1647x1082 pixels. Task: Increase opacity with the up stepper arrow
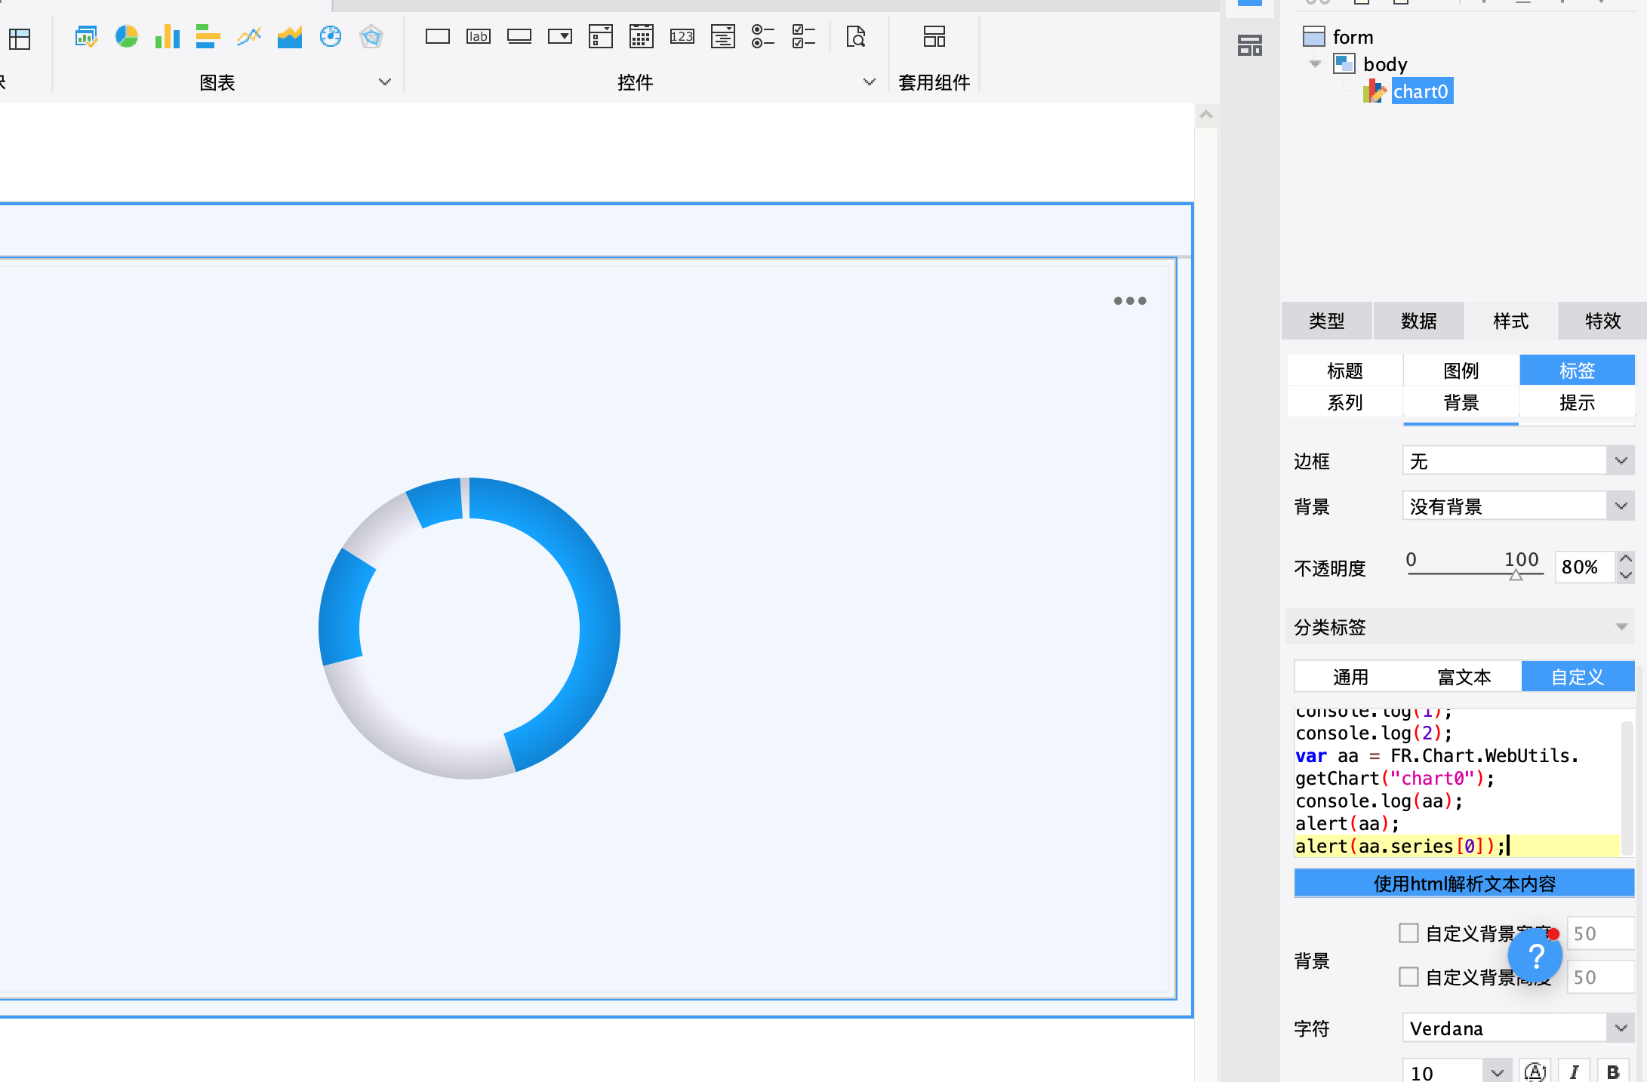(1626, 558)
